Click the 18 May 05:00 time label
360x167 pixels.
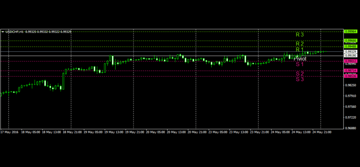(30, 132)
